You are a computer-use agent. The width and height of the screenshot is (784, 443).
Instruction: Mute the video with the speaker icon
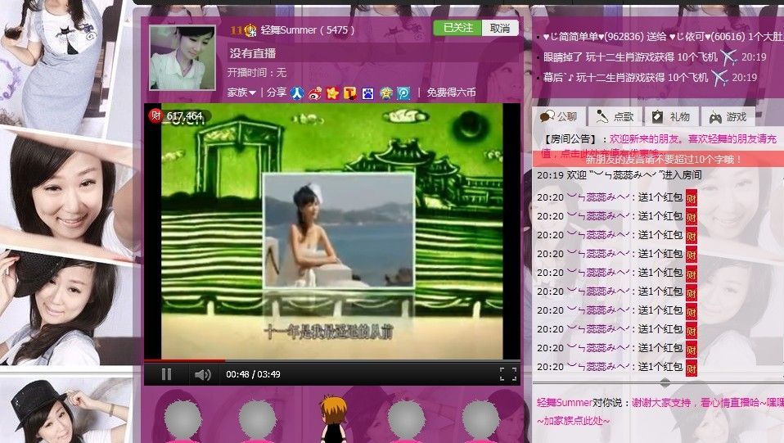click(x=202, y=374)
